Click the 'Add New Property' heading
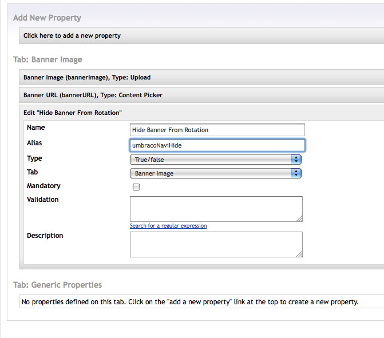 coord(47,18)
